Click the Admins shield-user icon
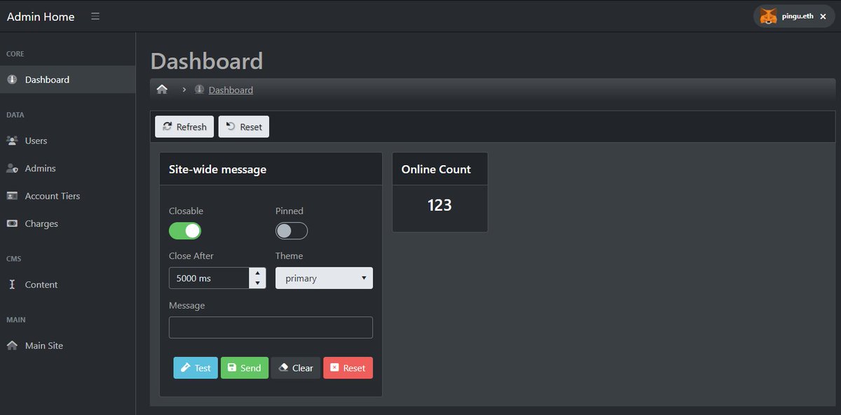The width and height of the screenshot is (841, 415). 12,169
